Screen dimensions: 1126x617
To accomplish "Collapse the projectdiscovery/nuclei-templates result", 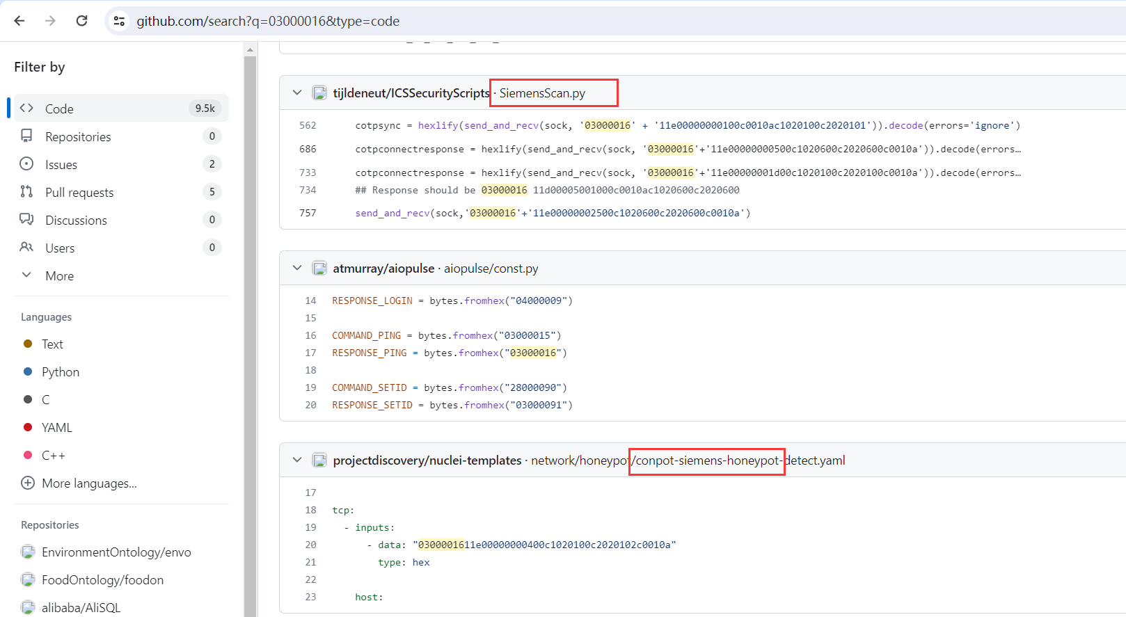I will click(x=297, y=460).
